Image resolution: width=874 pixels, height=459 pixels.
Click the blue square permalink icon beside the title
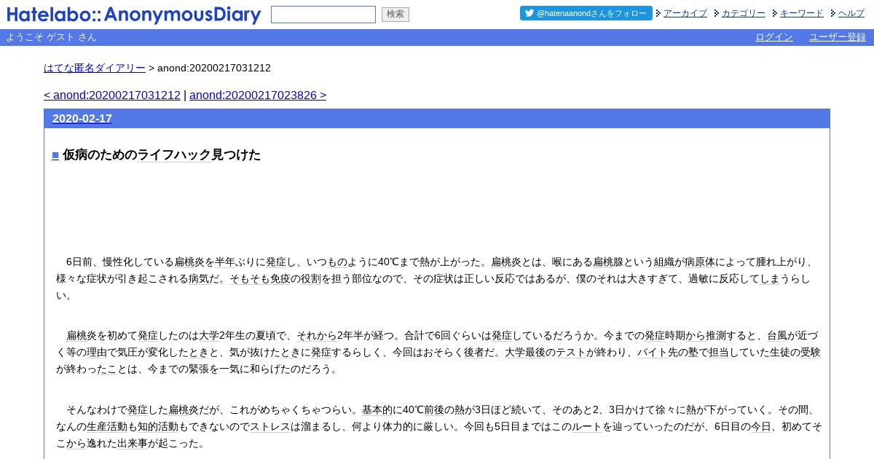[55, 155]
